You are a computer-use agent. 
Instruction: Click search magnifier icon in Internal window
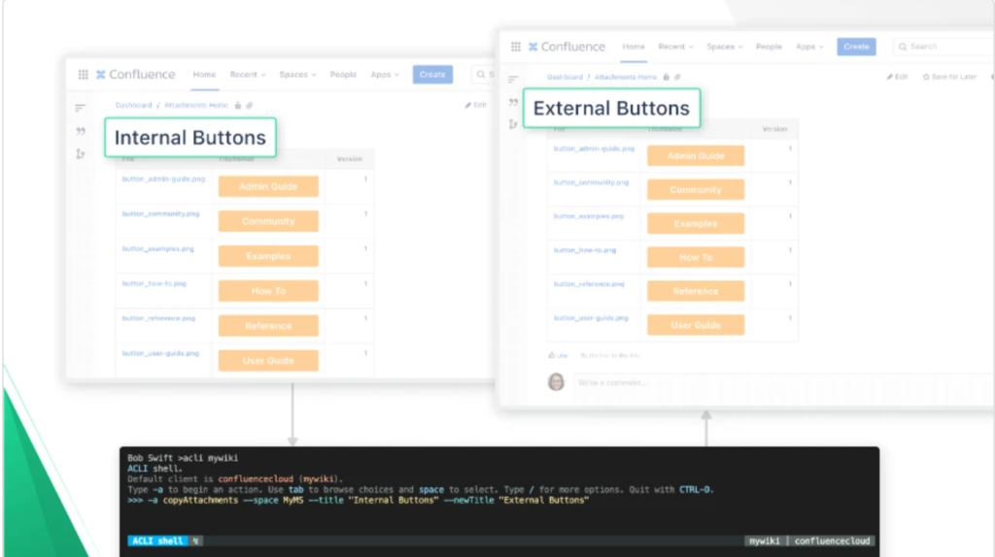pos(481,75)
